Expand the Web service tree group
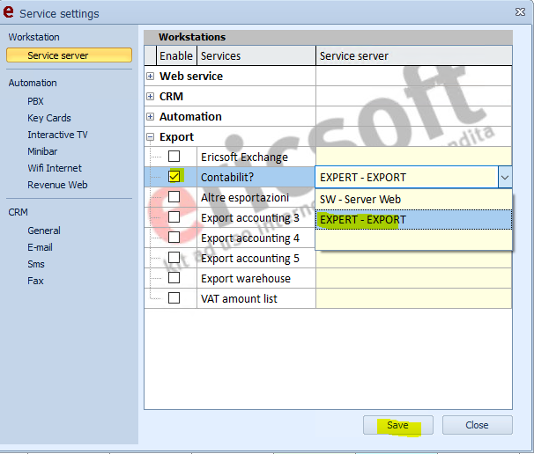Screen dimensions: 534x454 (x=151, y=77)
